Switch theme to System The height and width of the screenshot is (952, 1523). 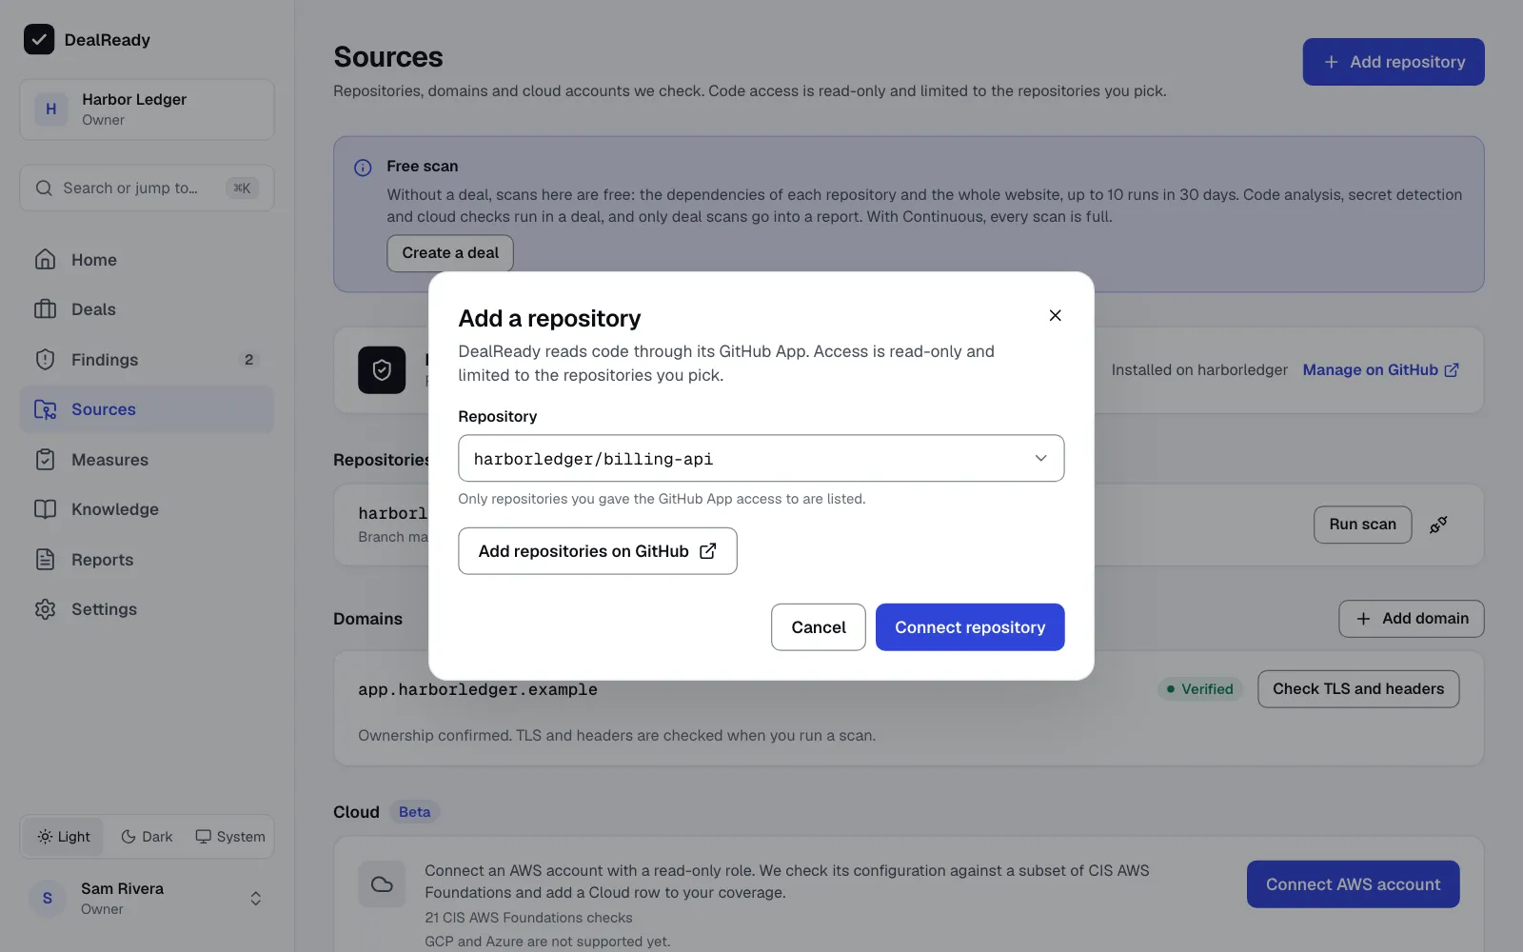click(x=230, y=837)
